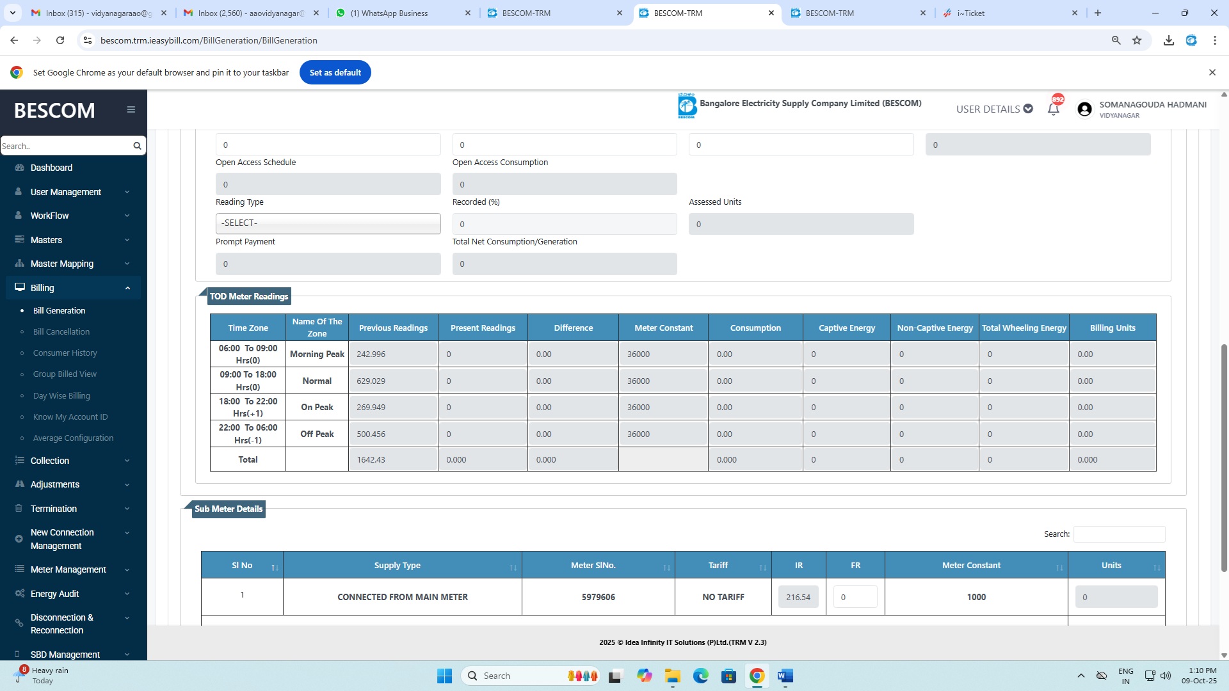The width and height of the screenshot is (1229, 691).
Task: Open Microsoft Word from taskbar
Action: (785, 676)
